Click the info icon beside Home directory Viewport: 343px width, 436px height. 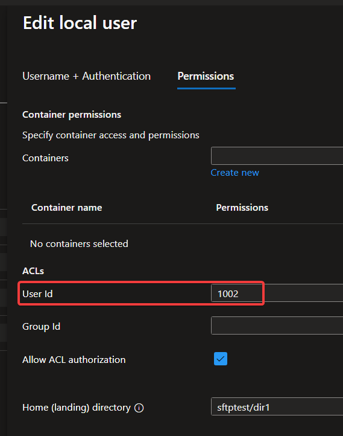139,408
